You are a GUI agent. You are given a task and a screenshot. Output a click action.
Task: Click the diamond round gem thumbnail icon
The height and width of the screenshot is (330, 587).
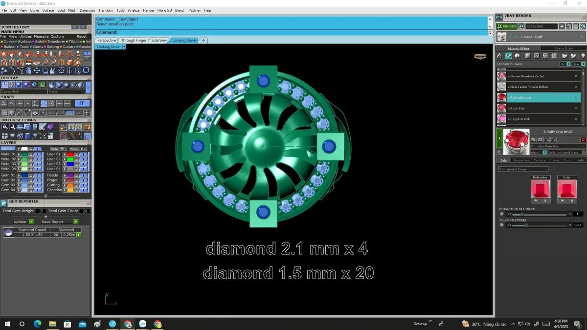(8, 233)
